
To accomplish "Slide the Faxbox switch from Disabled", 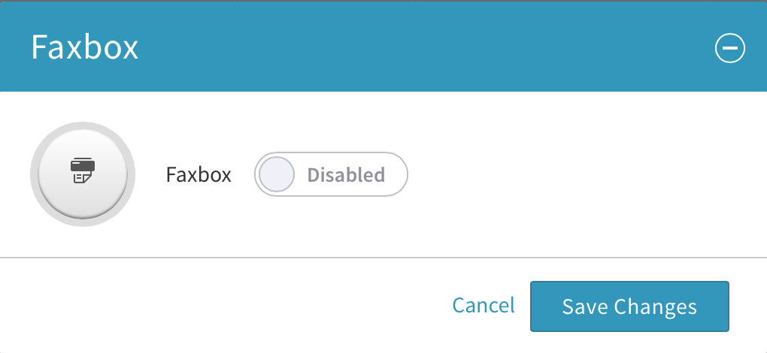I will point(331,175).
